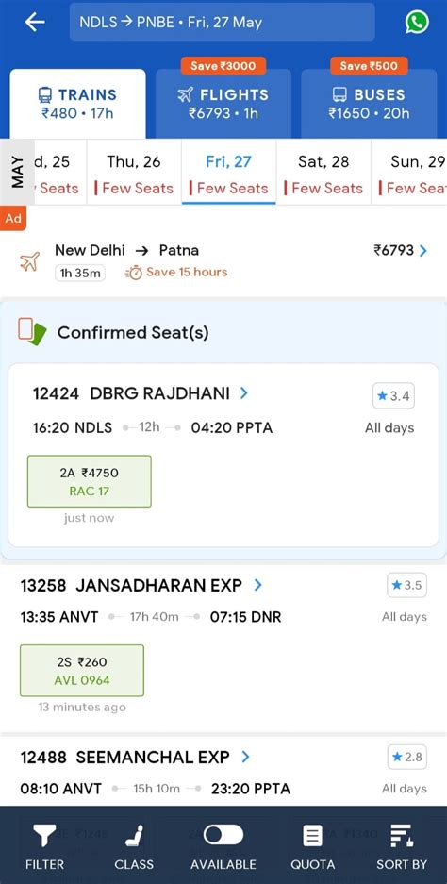Screen dimensions: 447x884
Task: Select 2S ₹260 AVL 0964 fare
Action: pyautogui.click(x=82, y=671)
